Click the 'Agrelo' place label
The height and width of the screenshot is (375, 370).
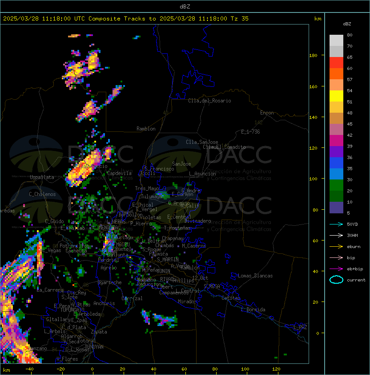109,268
